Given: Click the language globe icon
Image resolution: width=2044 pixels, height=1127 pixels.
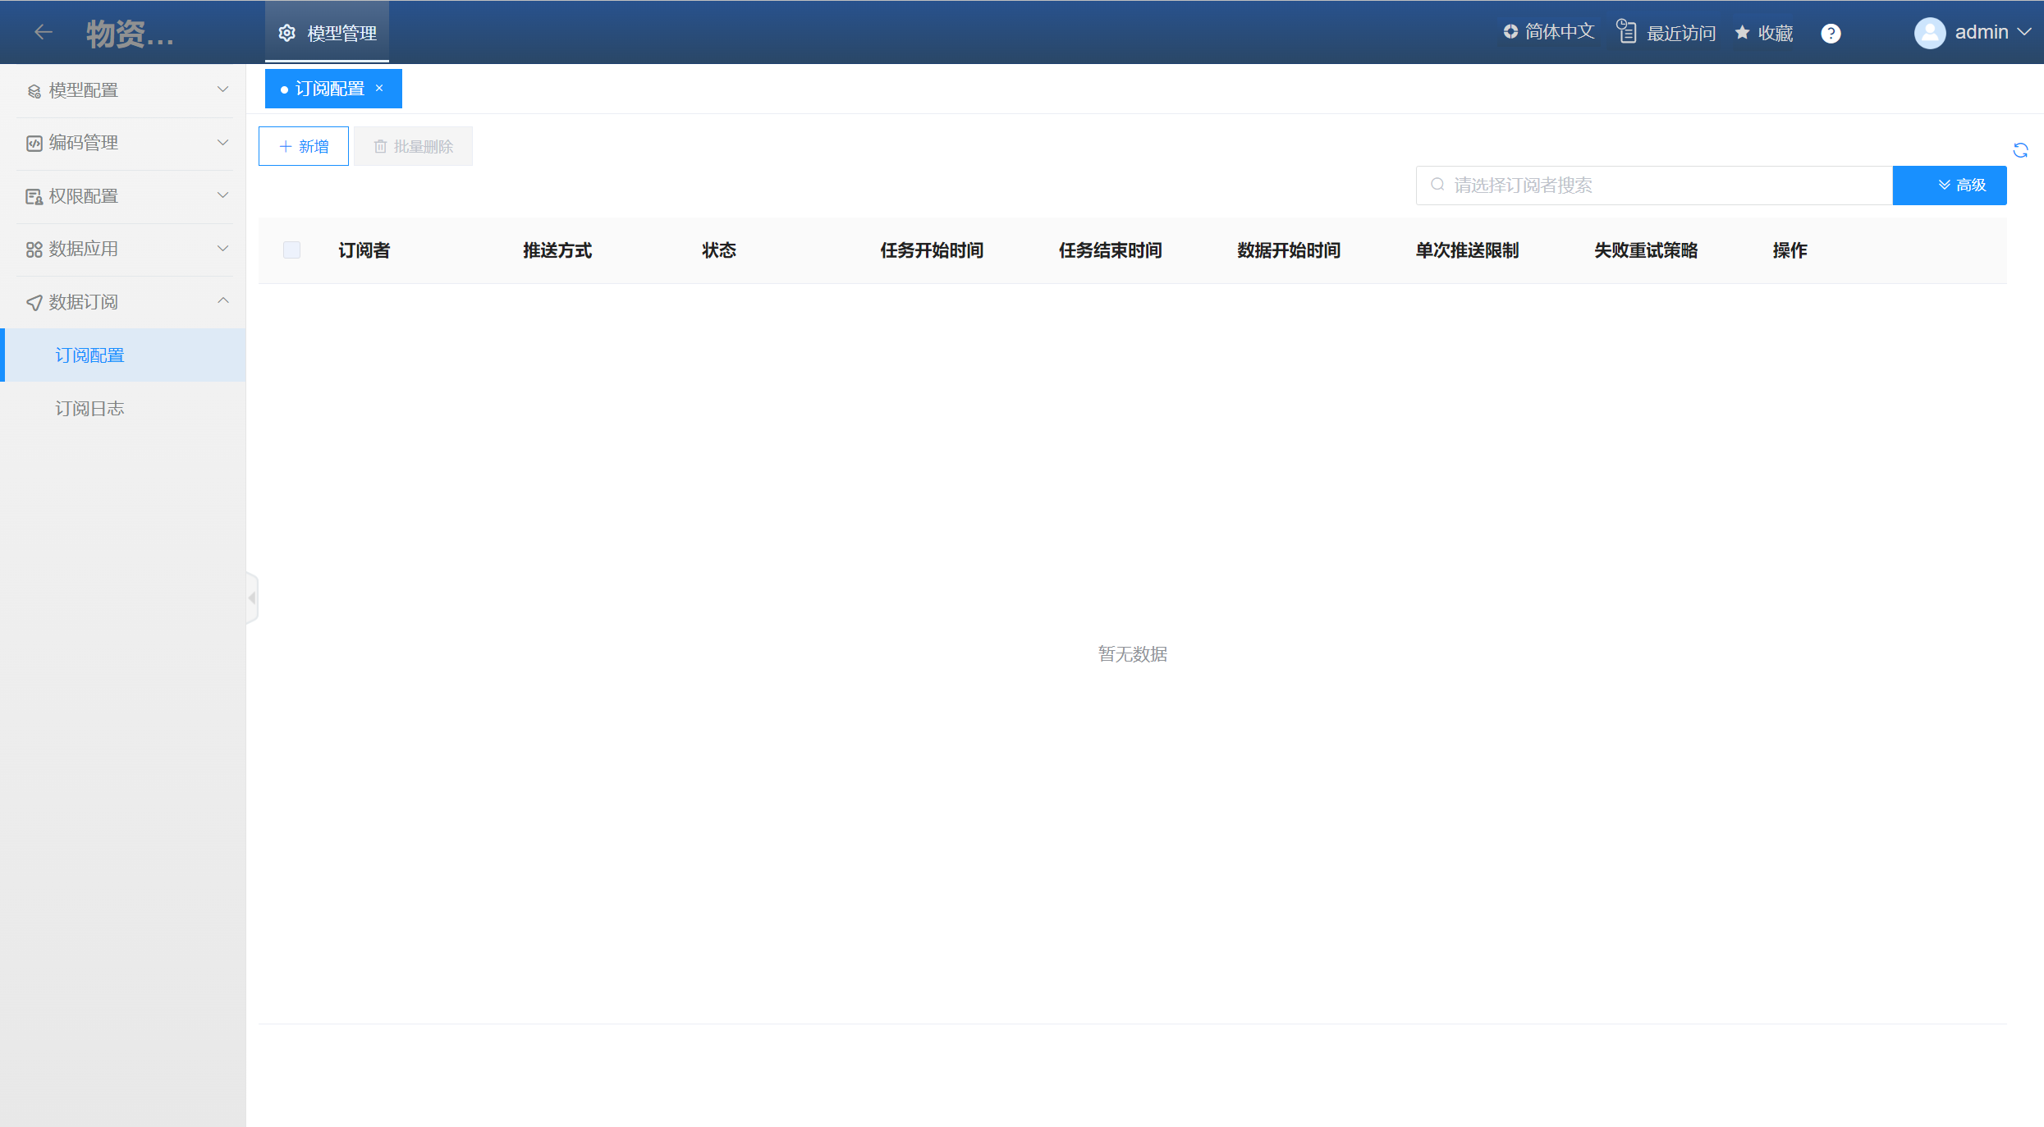Looking at the screenshot, I should pyautogui.click(x=1510, y=32).
